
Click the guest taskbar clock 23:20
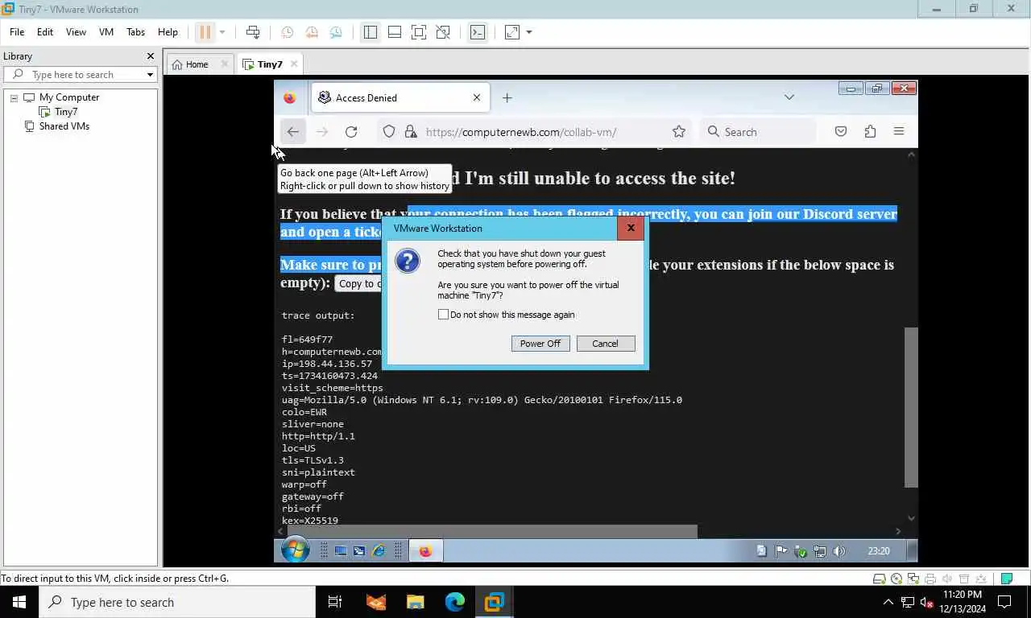coord(879,551)
